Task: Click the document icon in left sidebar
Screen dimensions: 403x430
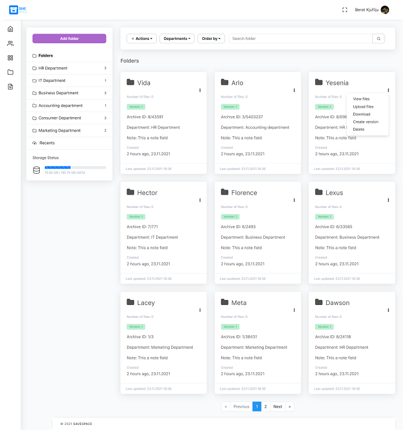Action: 10,86
